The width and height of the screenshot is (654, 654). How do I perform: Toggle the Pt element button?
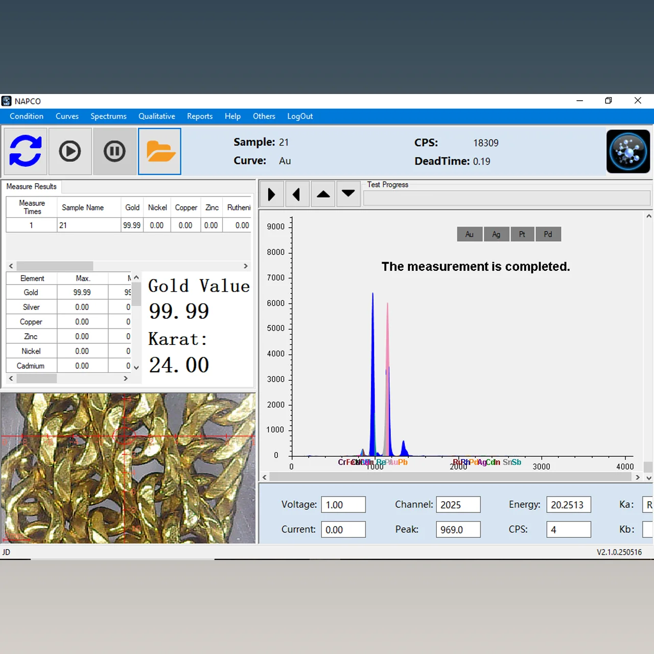click(x=522, y=234)
